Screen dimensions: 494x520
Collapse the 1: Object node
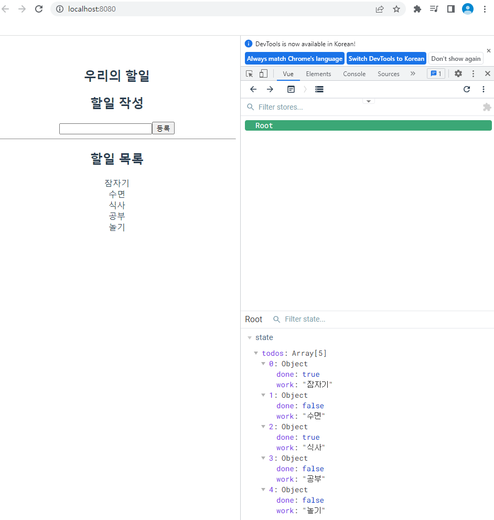263,395
